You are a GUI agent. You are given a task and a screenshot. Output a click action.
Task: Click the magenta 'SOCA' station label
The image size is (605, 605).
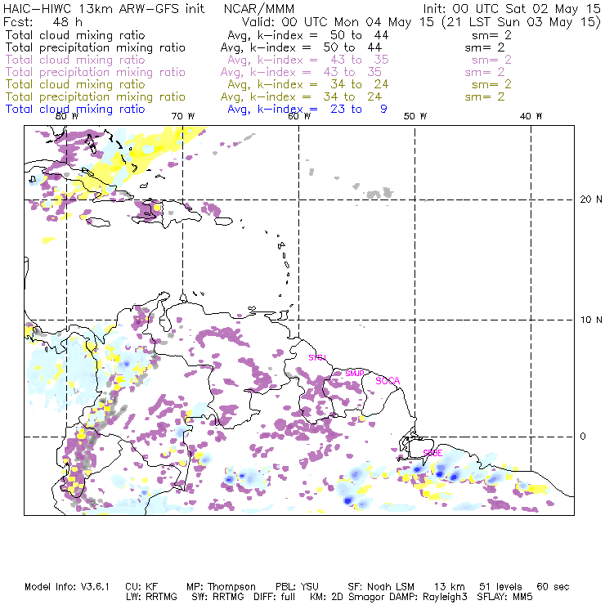click(x=388, y=381)
